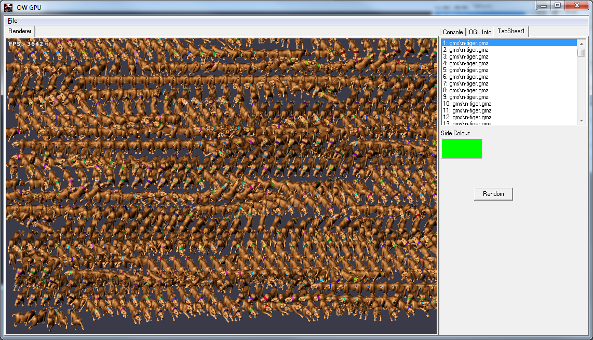Select list row 5: gms\n-tiger.gmz
Image resolution: width=593 pixels, height=340 pixels.
click(509, 70)
